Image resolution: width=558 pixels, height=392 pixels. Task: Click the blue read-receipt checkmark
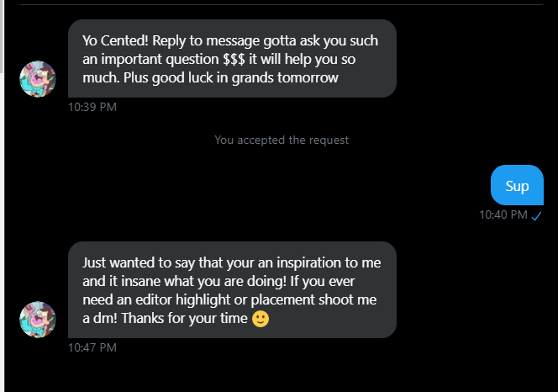536,215
